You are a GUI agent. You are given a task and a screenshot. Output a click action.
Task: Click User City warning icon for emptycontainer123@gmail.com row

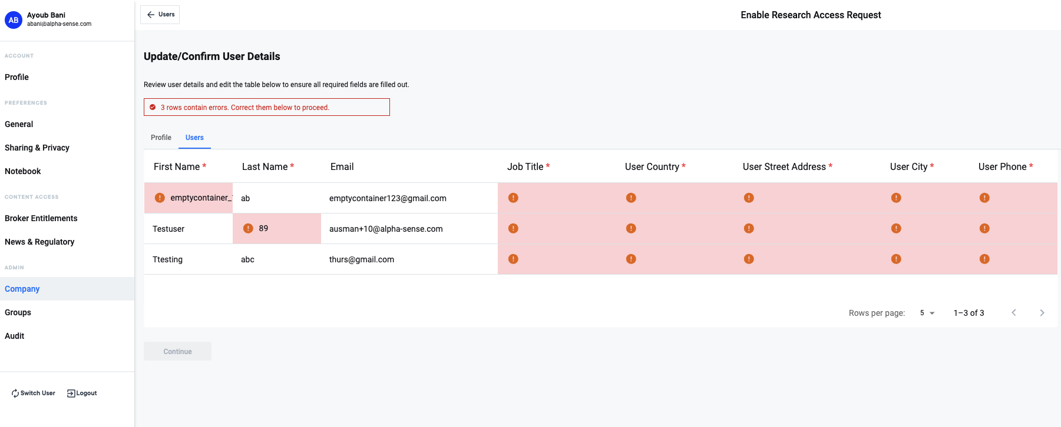pos(896,198)
